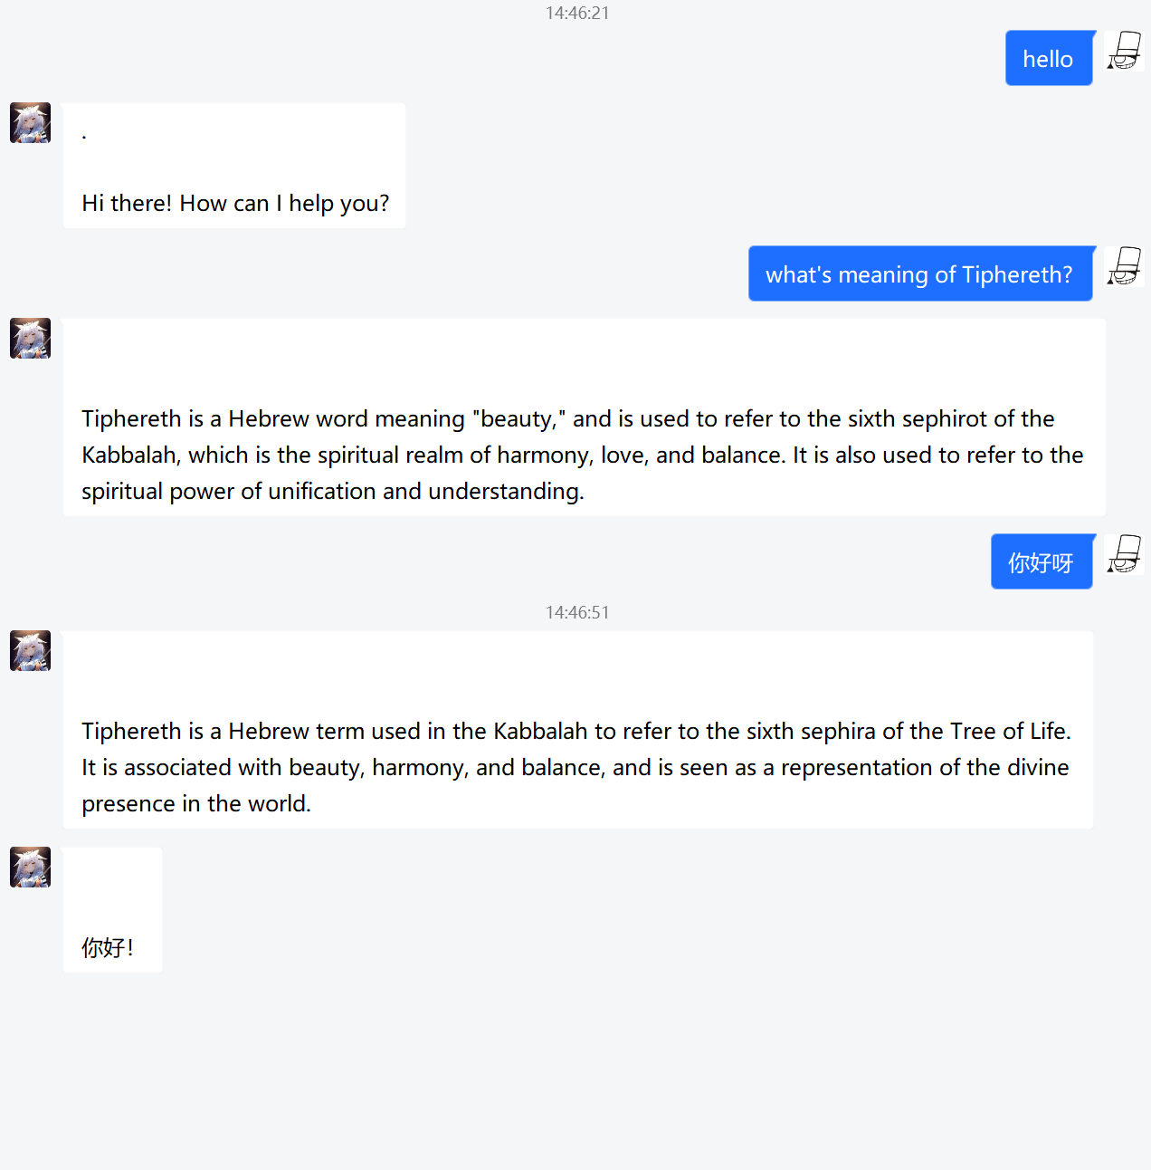Open the bot avatar beside "Hi there!" reply
Screen dimensions: 1151x1170
30,123
